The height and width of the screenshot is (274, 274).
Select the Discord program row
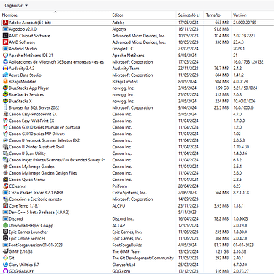(137, 218)
